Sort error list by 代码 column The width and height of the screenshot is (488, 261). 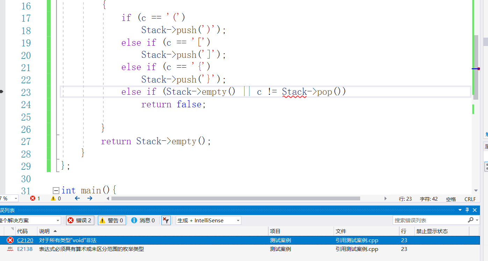pyautogui.click(x=26, y=231)
